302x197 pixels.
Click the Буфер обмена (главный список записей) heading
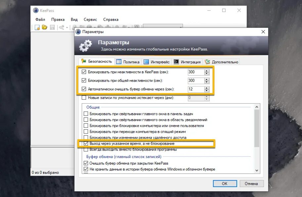pyautogui.click(x=124, y=157)
